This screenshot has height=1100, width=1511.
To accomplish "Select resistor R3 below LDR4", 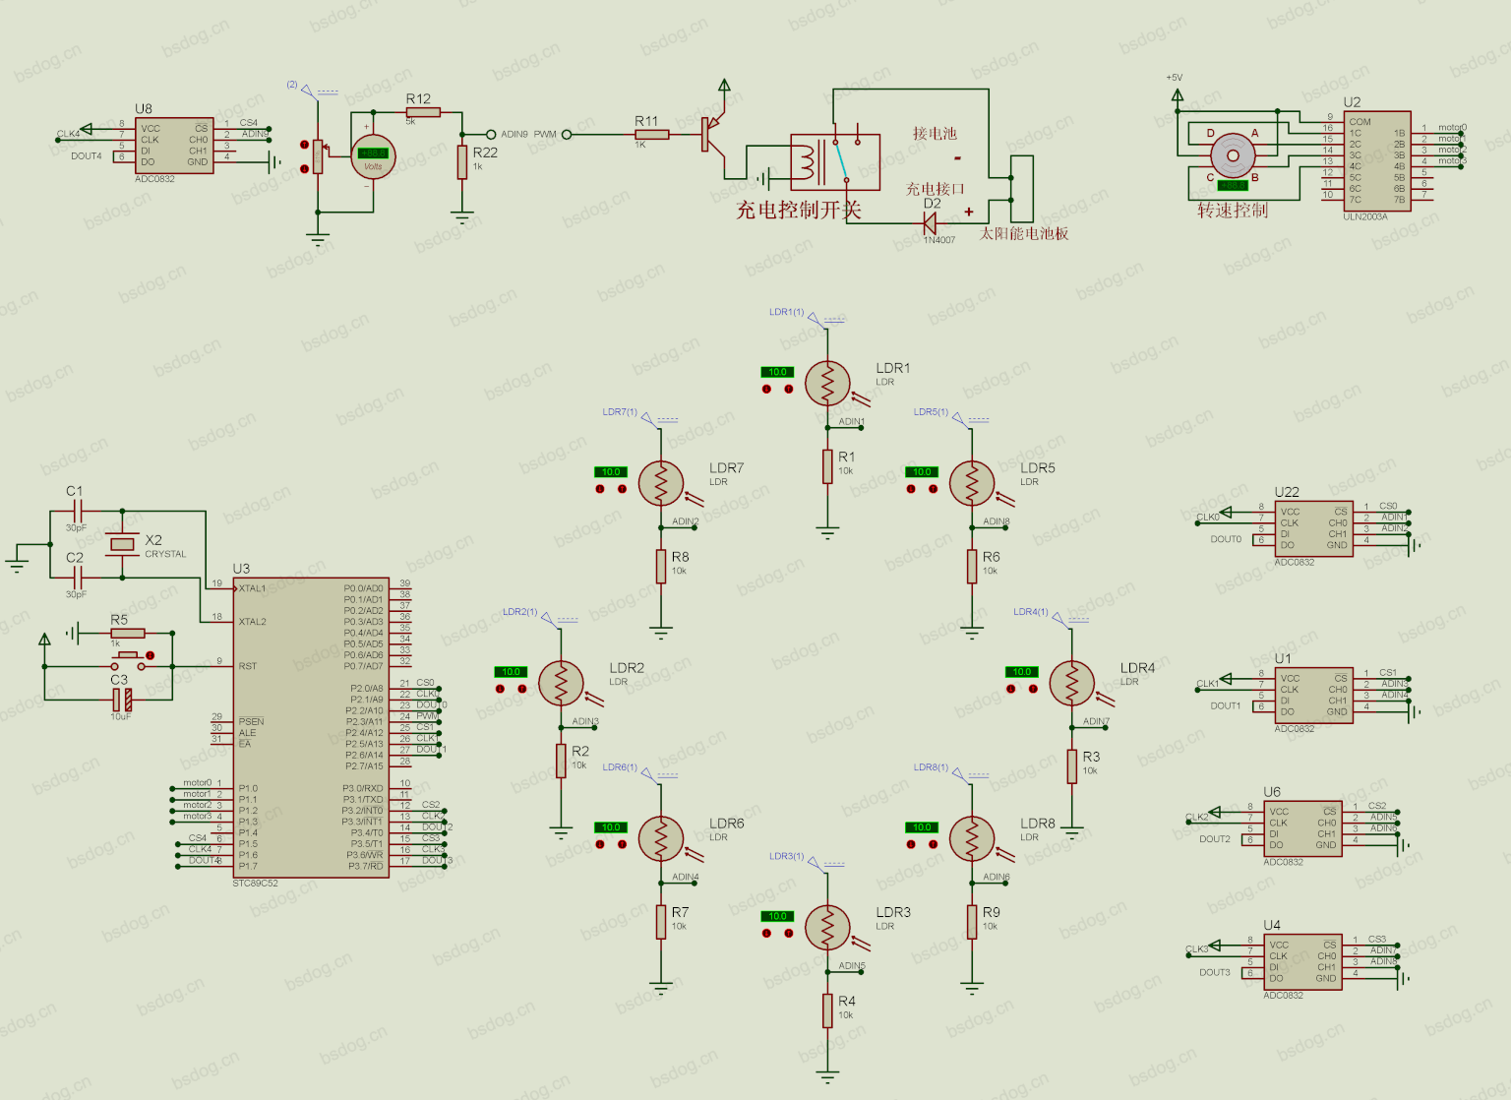I will pyautogui.click(x=1072, y=766).
